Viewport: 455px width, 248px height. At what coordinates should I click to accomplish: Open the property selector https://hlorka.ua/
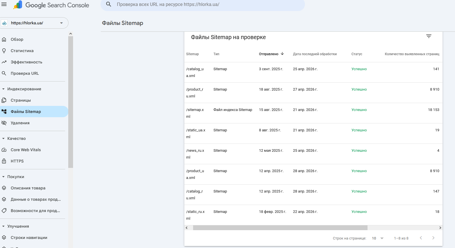[x=34, y=23]
